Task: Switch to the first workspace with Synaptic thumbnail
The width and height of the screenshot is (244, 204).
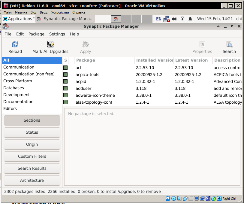Action: tap(116, 19)
